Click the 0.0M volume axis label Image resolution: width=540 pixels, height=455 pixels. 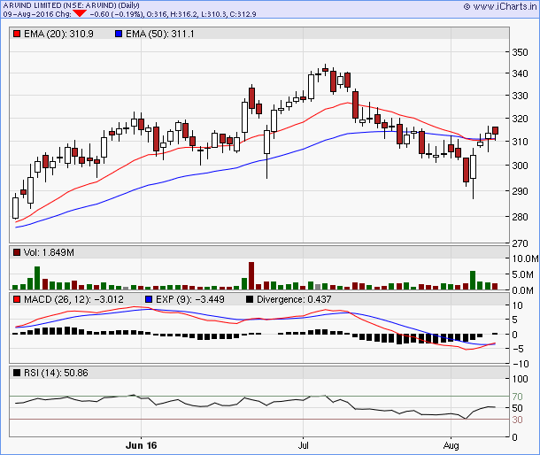tap(523, 290)
